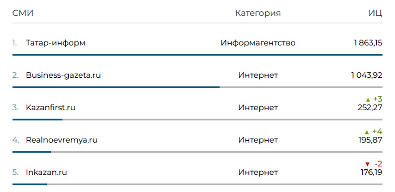
Task: Click the +4 rank change indicator
Action: [x=377, y=132]
